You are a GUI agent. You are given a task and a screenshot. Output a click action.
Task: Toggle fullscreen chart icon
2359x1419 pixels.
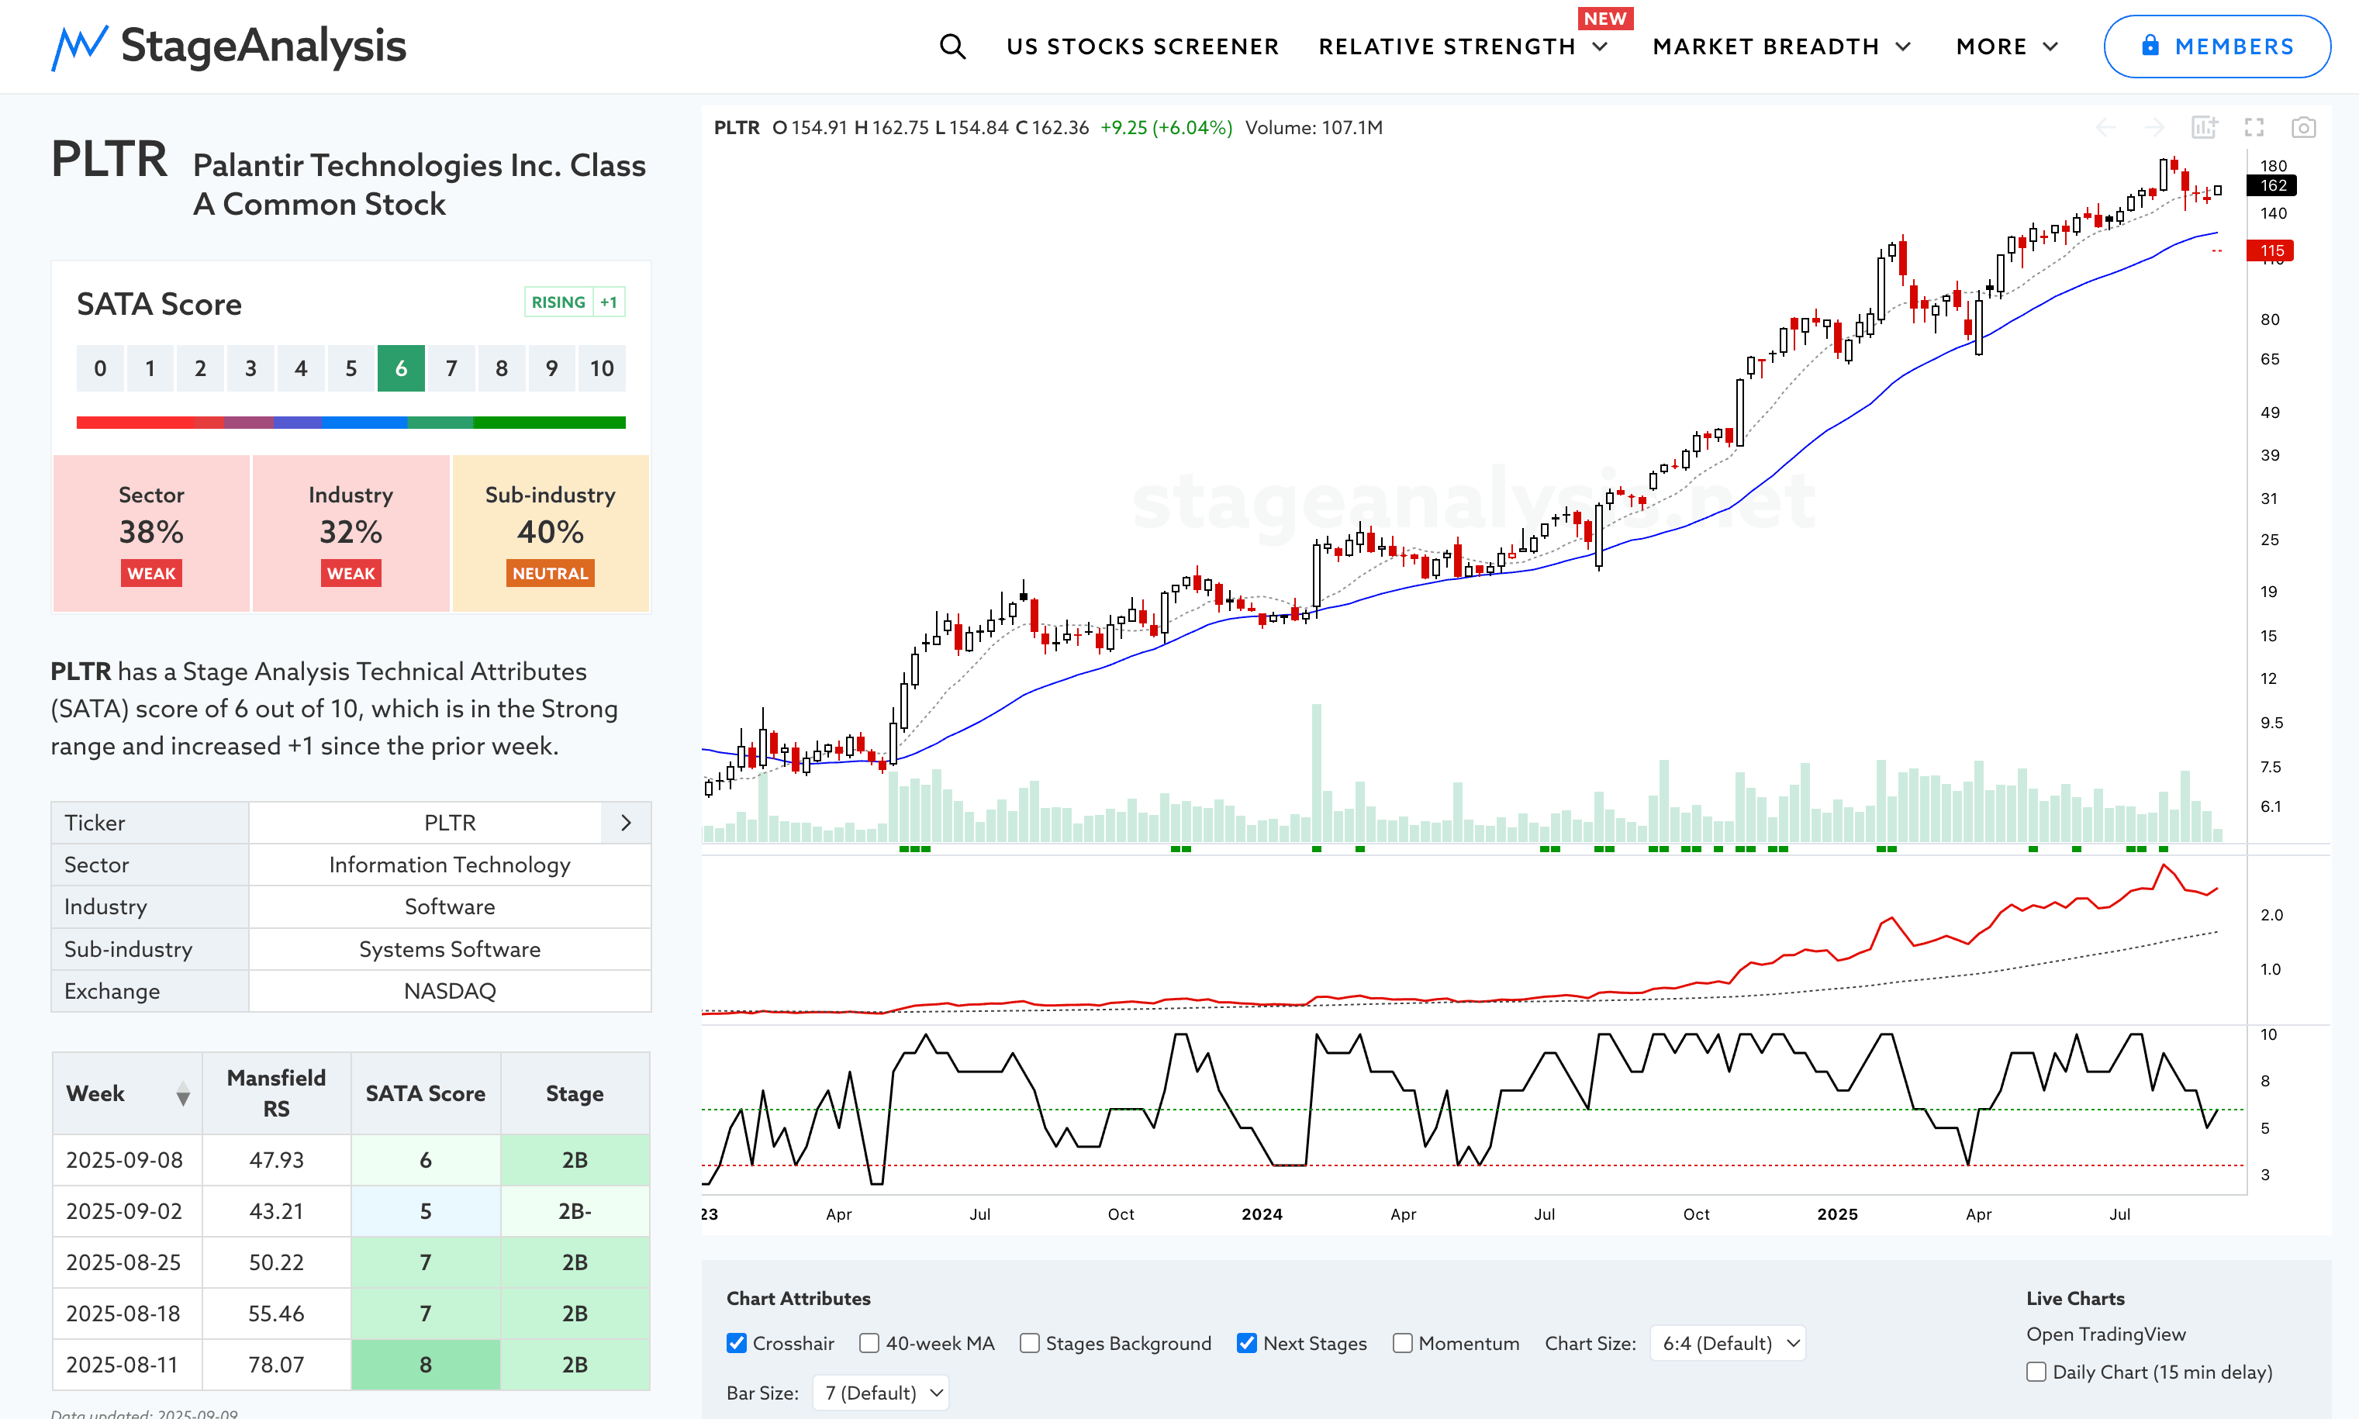pyautogui.click(x=2254, y=127)
